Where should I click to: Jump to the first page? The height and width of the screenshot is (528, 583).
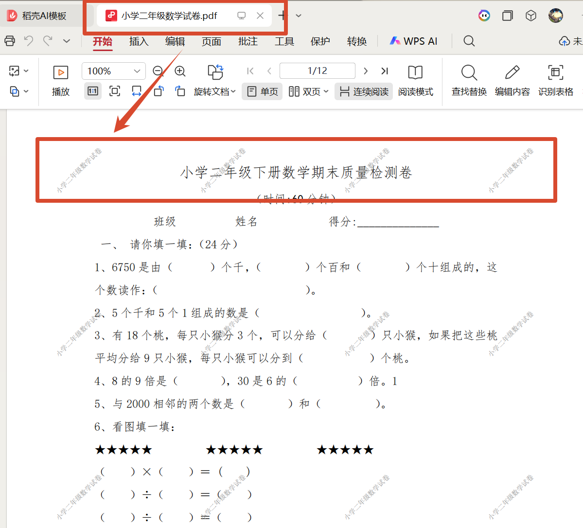coord(250,71)
